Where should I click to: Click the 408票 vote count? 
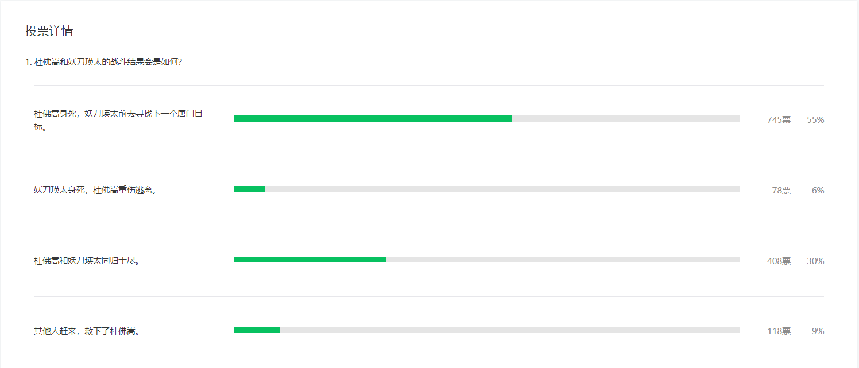(779, 261)
